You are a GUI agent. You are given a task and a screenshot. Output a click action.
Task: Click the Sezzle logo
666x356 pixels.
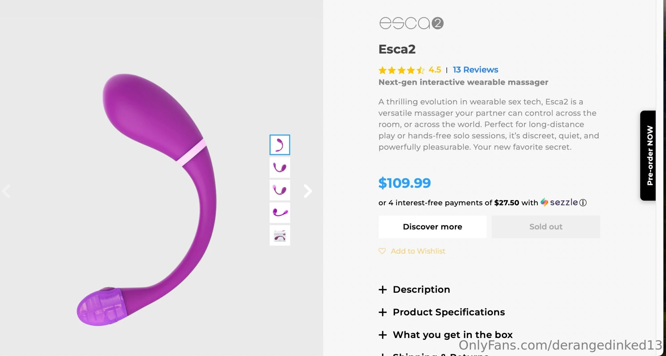[560, 202]
